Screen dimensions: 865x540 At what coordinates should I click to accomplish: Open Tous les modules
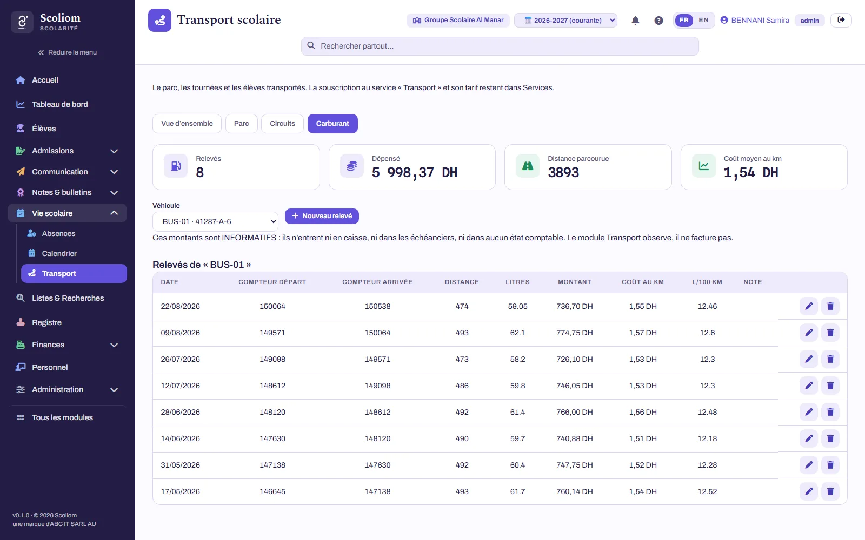[68, 417]
